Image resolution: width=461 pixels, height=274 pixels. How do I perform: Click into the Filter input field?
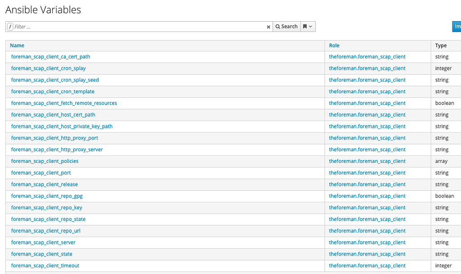135,27
